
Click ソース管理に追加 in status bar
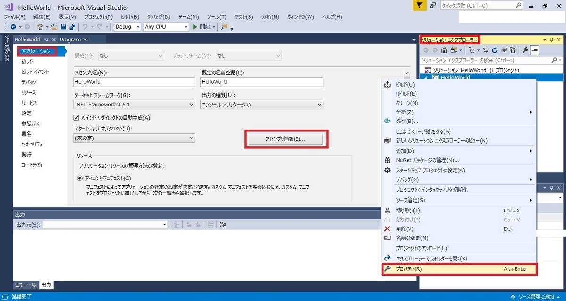pos(537,297)
